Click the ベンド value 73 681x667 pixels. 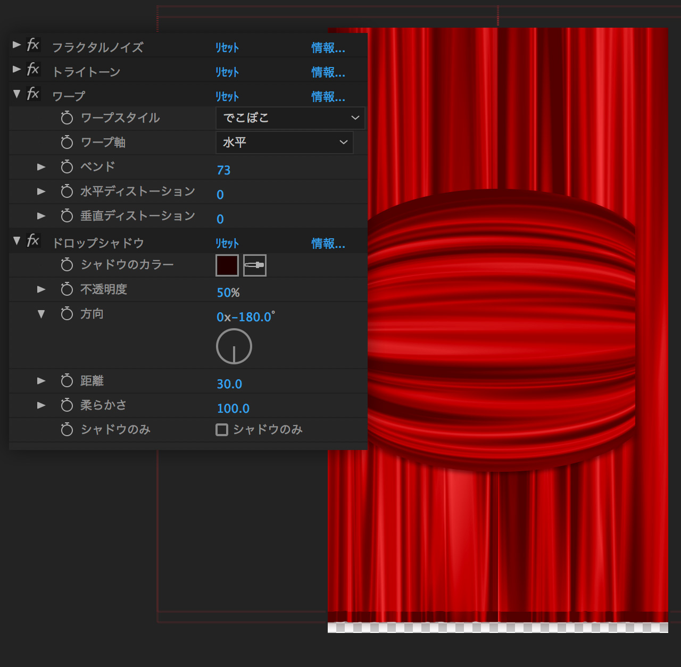pyautogui.click(x=223, y=170)
